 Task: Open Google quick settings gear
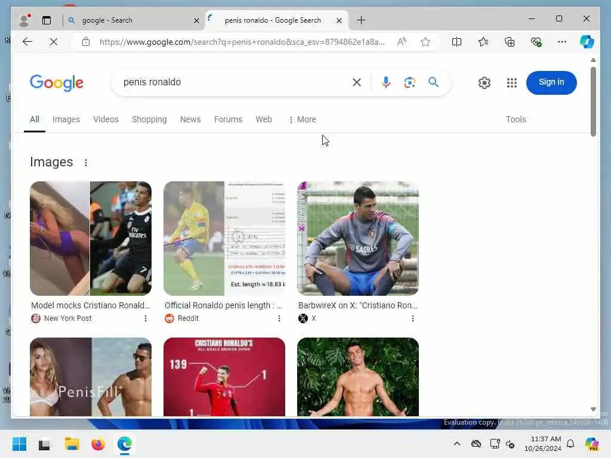(x=485, y=82)
